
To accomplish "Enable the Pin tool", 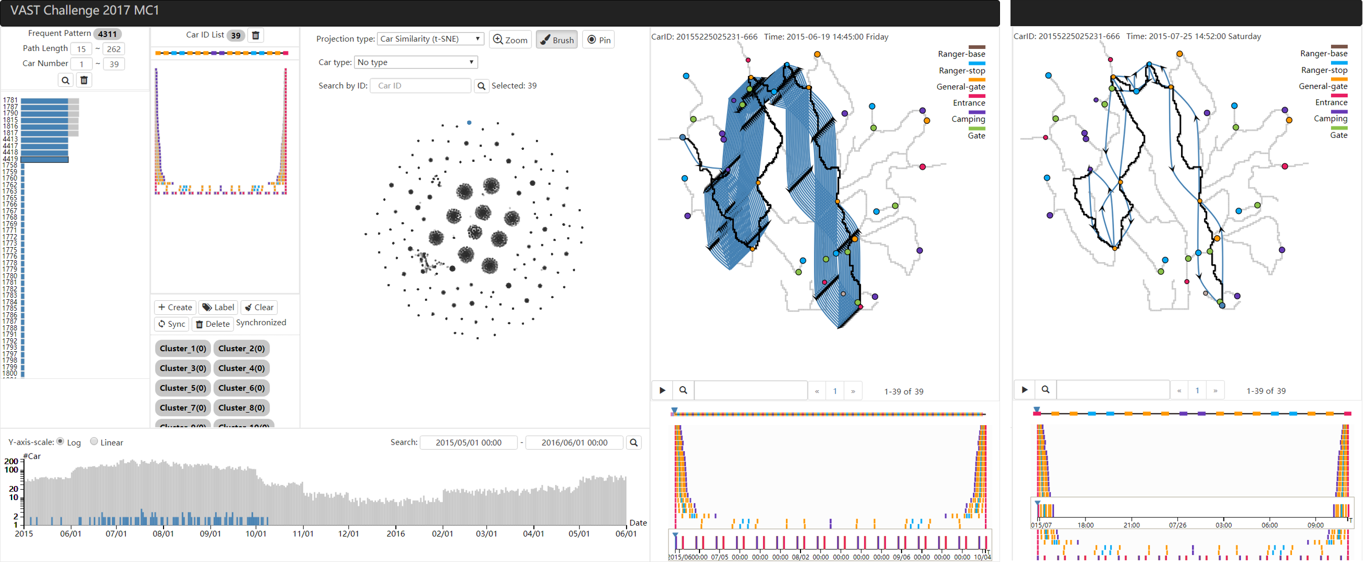I will (598, 39).
